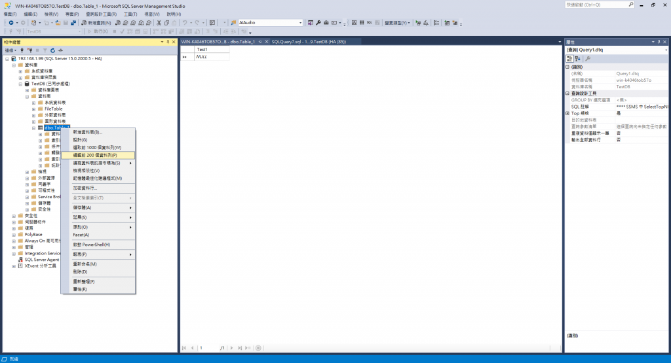Open the 檔案(F) menu
The width and height of the screenshot is (671, 363).
[x=10, y=14]
